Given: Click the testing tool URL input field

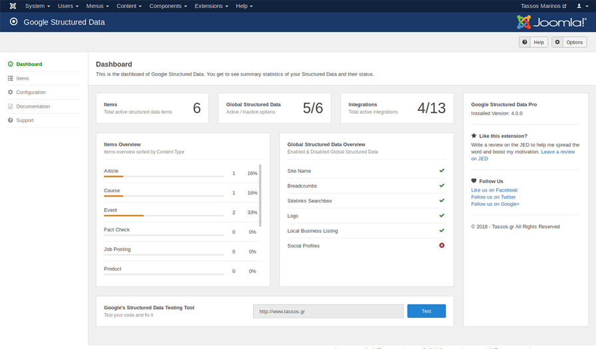Looking at the screenshot, I should pyautogui.click(x=328, y=311).
